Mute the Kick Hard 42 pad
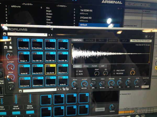The image size is (157, 117). click(23, 79)
